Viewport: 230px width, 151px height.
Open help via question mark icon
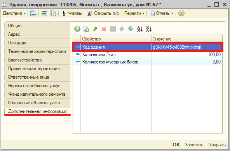tap(181, 13)
